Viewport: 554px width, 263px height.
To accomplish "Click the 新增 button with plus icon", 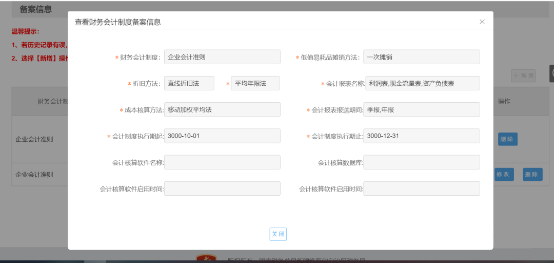I will click(x=523, y=76).
